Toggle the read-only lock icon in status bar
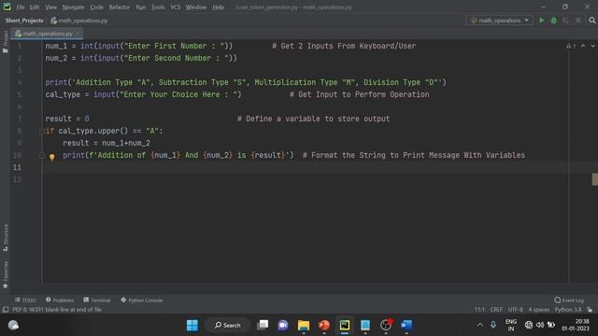The image size is (598, 336). [590, 310]
